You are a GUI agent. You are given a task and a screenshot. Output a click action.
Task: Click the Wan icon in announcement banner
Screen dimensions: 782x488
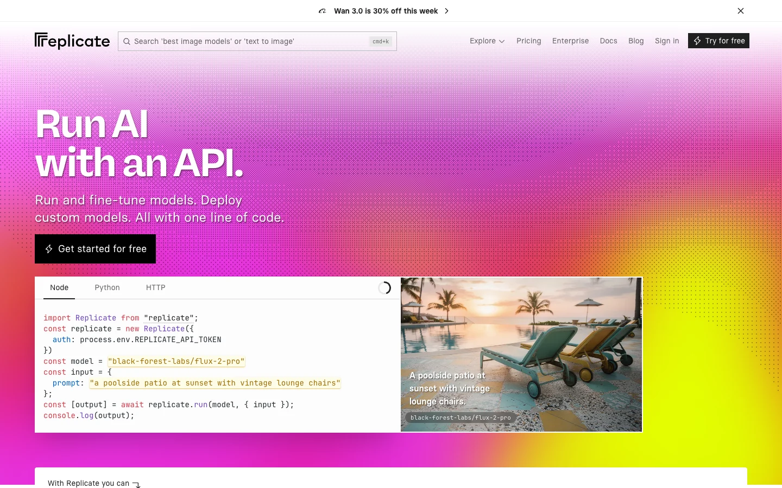323,11
